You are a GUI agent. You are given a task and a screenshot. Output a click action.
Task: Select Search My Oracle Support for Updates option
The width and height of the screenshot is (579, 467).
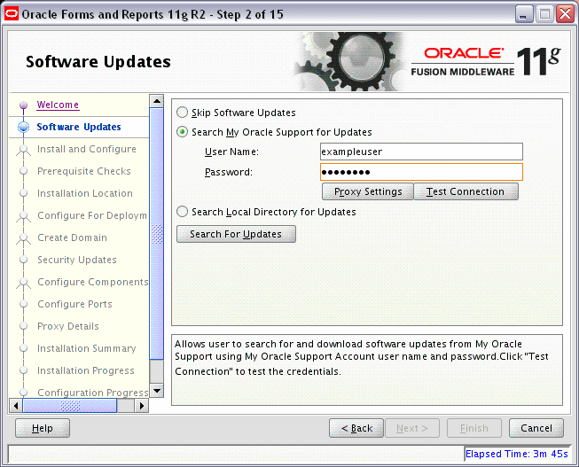click(182, 132)
